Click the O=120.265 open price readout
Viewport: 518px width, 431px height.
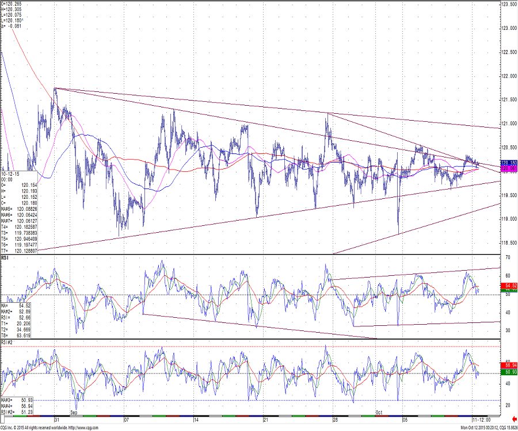tap(12, 3)
